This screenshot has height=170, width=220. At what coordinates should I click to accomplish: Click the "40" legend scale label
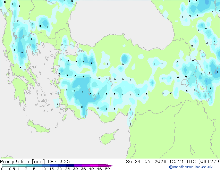pyautogui.click(x=91, y=169)
